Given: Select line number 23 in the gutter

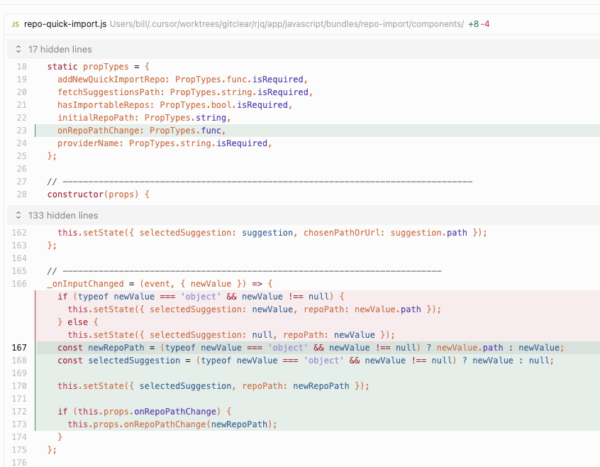Looking at the screenshot, I should pyautogui.click(x=21, y=131).
